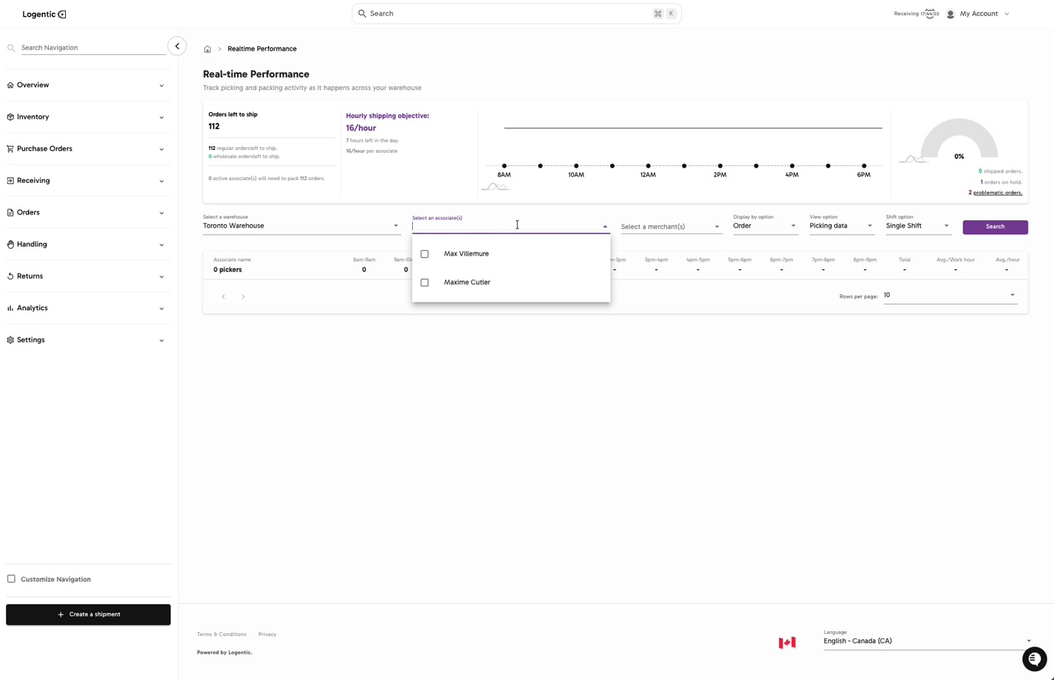This screenshot has width=1054, height=680.
Task: Click the Receiving timer sync icon
Action: (x=930, y=13)
